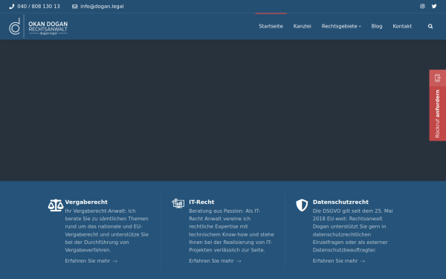Viewport: 446px width, 279px height.
Task: Open the Instagram profile icon
Action: 422,6
